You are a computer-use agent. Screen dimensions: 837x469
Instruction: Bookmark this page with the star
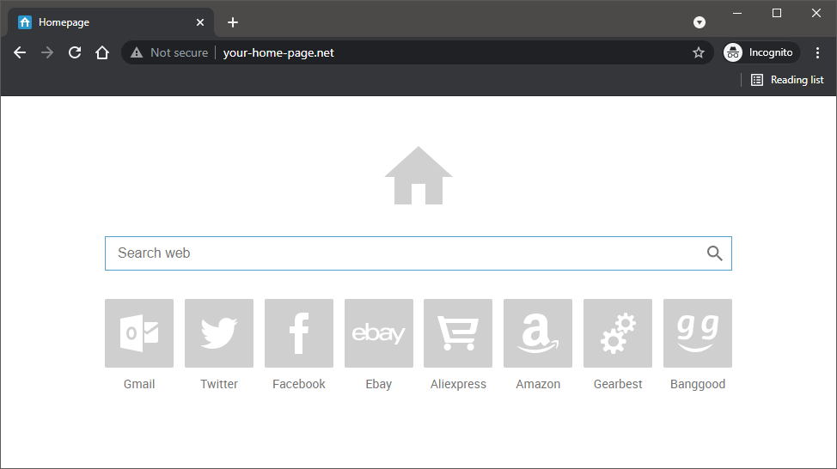(x=699, y=52)
